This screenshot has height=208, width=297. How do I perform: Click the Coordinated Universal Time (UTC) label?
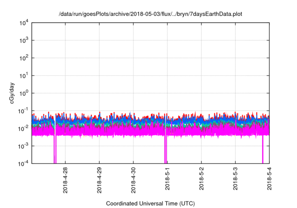150,203
